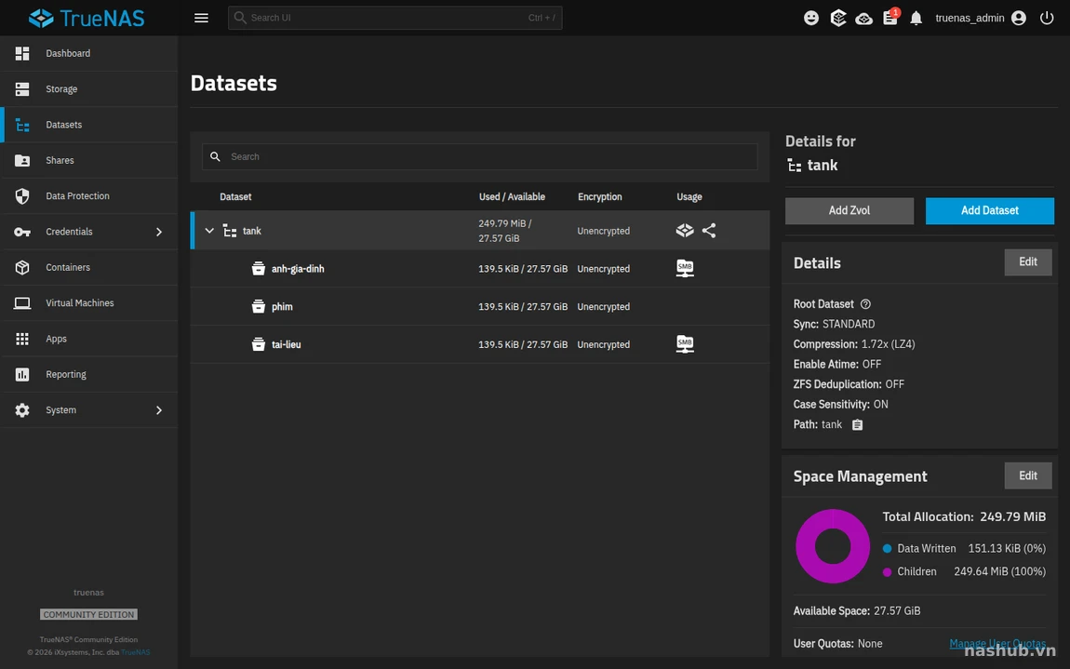
Task: Open the alerts bell icon
Action: point(916,18)
